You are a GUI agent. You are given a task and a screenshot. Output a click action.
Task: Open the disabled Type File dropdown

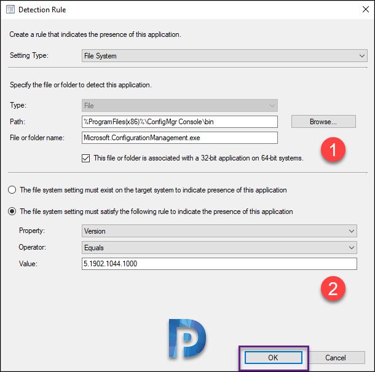[180, 106]
